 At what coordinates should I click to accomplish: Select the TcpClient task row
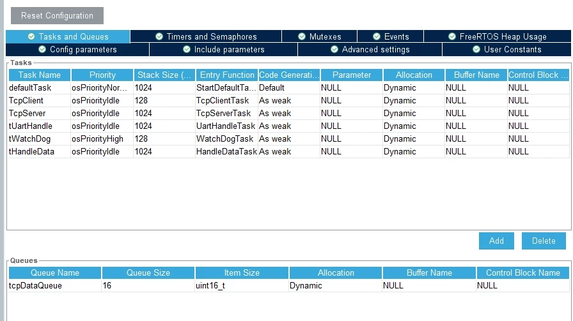288,100
